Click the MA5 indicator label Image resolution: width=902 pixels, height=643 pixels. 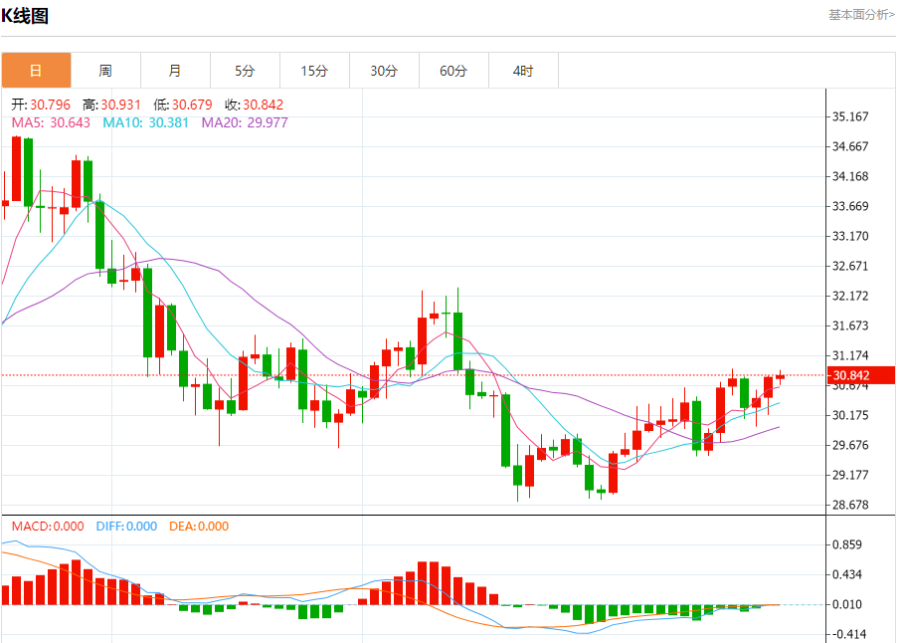pyautogui.click(x=51, y=122)
